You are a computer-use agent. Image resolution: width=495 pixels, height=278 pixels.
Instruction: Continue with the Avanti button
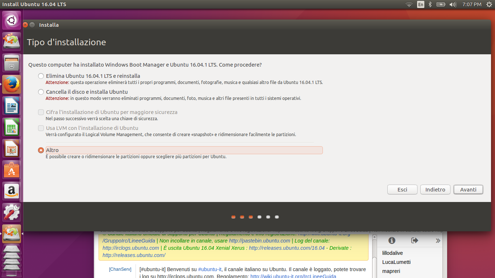[x=468, y=190]
